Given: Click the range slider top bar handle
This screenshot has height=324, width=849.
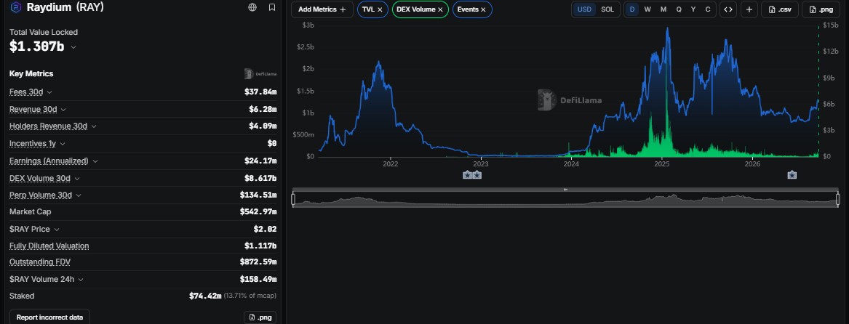Looking at the screenshot, I should click(565, 190).
